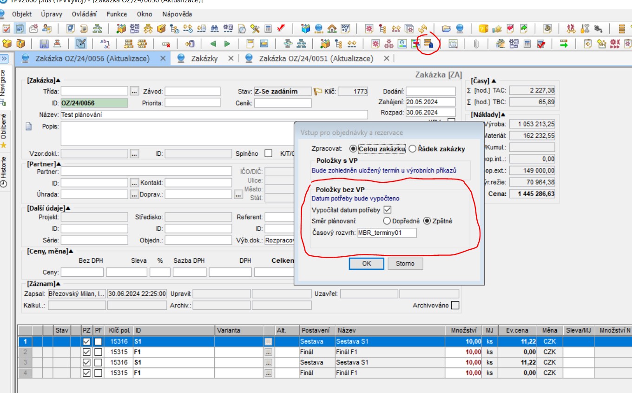632x393 pixels.
Task: Click the save floppy disk icon
Action: [x=44, y=44]
